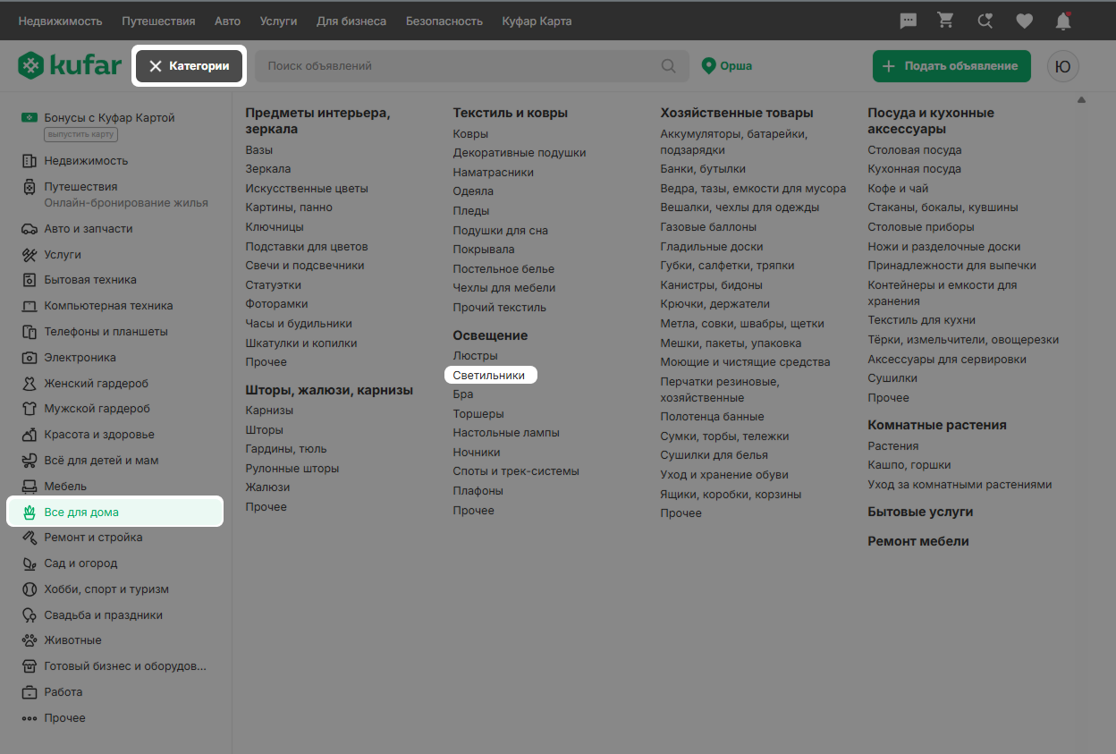Close the Категории menu
The height and width of the screenshot is (754, 1116).
pyautogui.click(x=190, y=66)
